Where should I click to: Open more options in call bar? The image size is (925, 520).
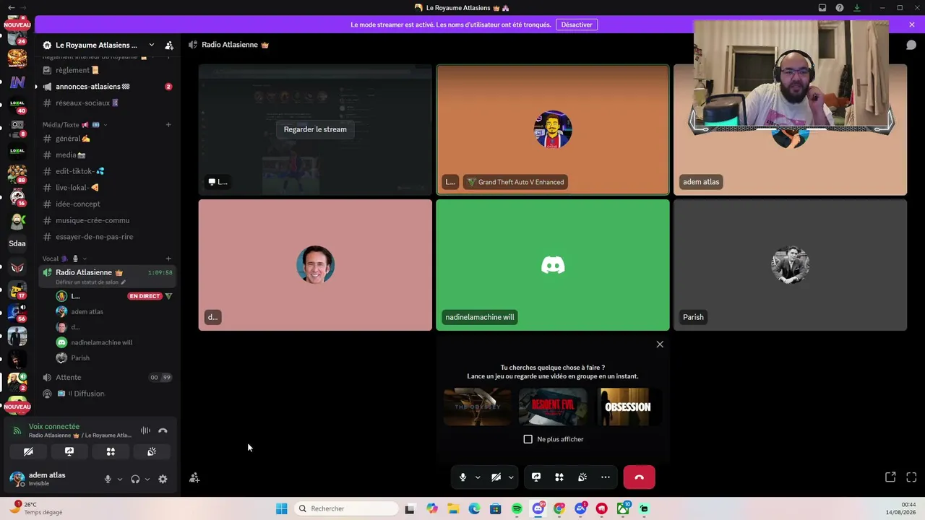606,477
